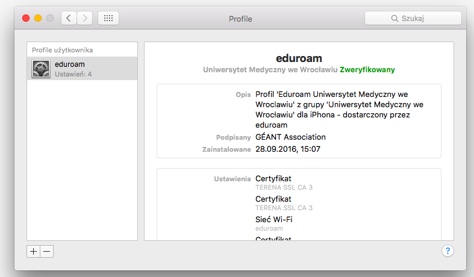Open help with the question mark button
Image resolution: width=474 pixels, height=277 pixels.
[x=447, y=251]
